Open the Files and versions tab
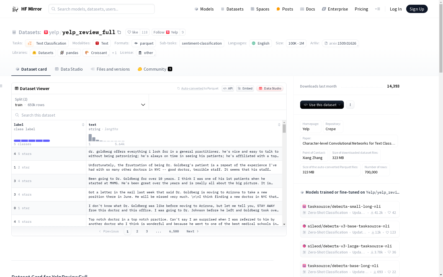The height and width of the screenshot is (277, 443). [110, 69]
